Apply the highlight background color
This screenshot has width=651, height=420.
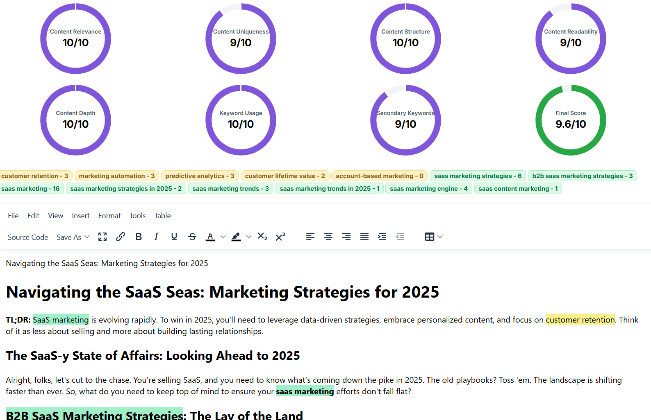pos(236,237)
